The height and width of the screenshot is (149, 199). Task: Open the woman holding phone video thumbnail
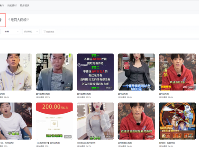coord(136,72)
